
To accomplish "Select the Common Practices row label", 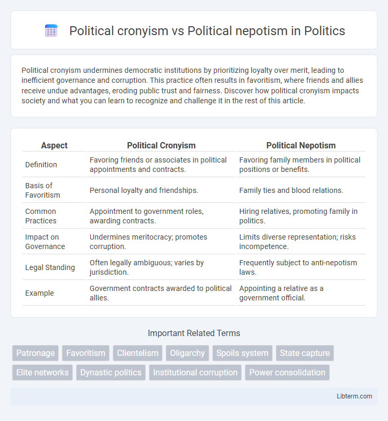I will pyautogui.click(x=41, y=216).
